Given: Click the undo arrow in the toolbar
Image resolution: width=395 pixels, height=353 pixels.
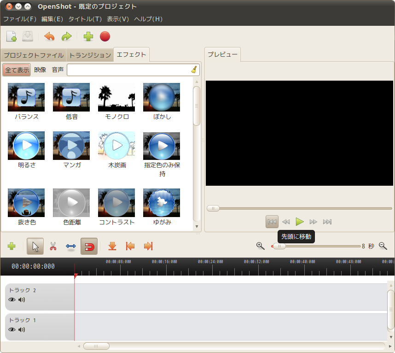Looking at the screenshot, I should [49, 36].
